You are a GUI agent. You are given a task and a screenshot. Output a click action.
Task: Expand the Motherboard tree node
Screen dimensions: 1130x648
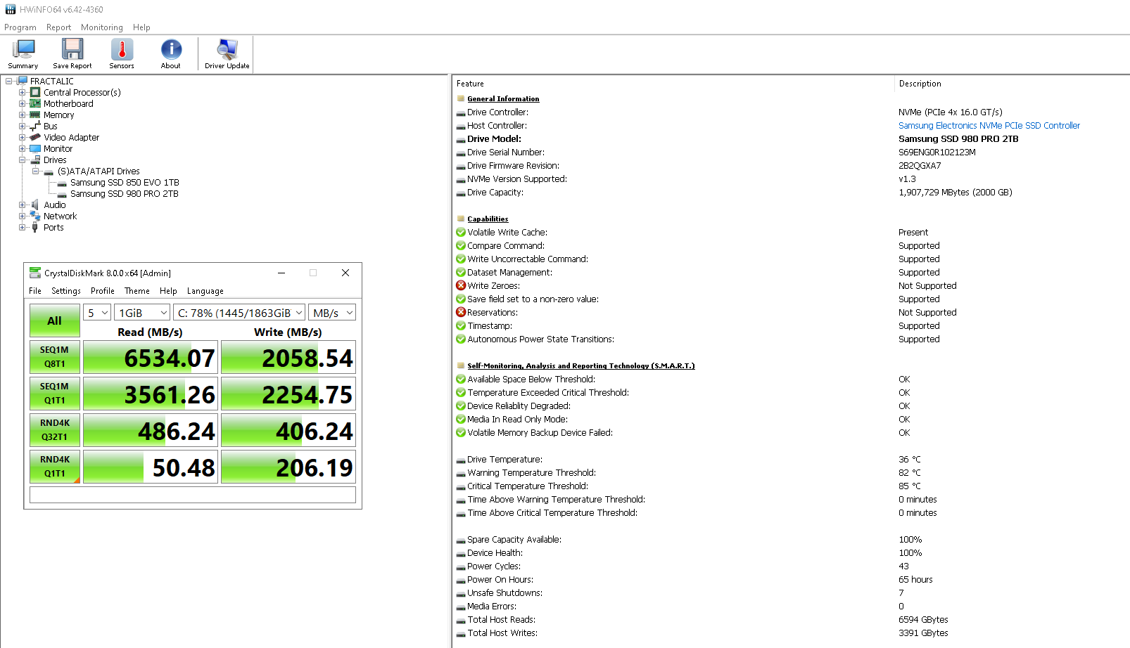(x=22, y=103)
